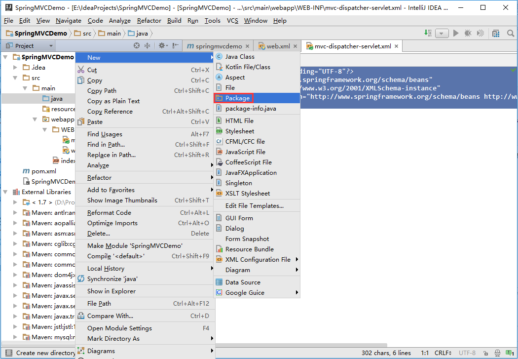The image size is (518, 359).
Task: Choose Stylesheet option
Action: [257, 131]
